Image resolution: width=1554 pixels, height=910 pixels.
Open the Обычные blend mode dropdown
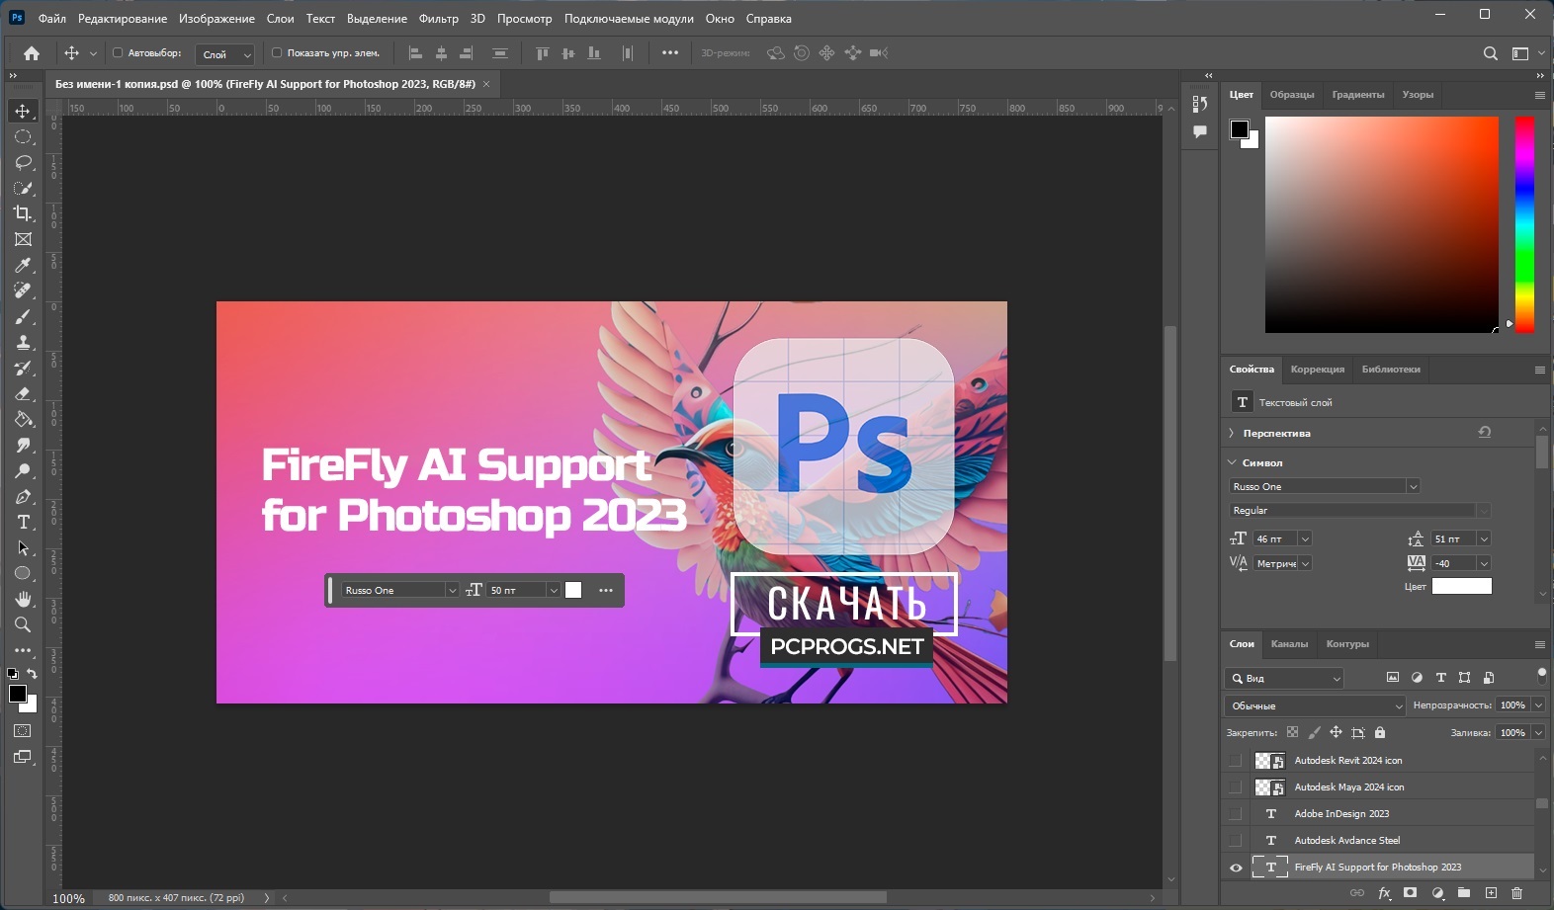pos(1314,705)
